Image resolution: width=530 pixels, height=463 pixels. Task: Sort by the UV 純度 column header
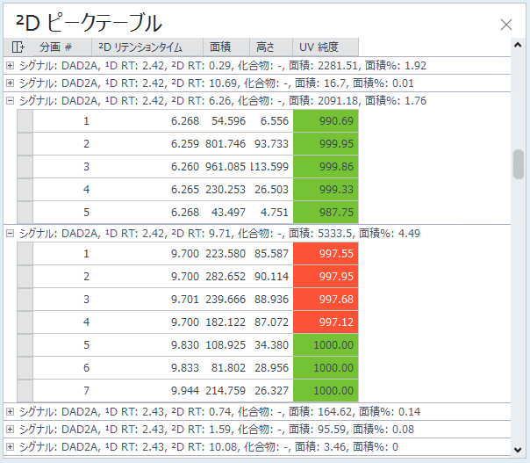(326, 47)
